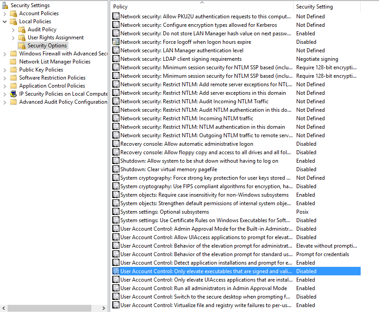The width and height of the screenshot is (379, 312).
Task: Click the Security Settings root icon
Action: [x=5, y=5]
